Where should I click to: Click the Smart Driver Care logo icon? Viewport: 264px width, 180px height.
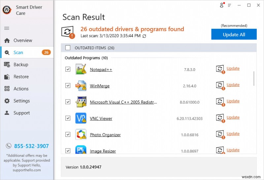pos(7,10)
